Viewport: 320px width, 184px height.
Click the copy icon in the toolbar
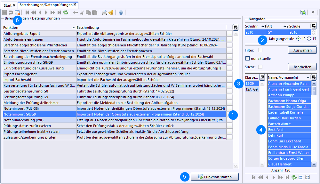point(88,13)
